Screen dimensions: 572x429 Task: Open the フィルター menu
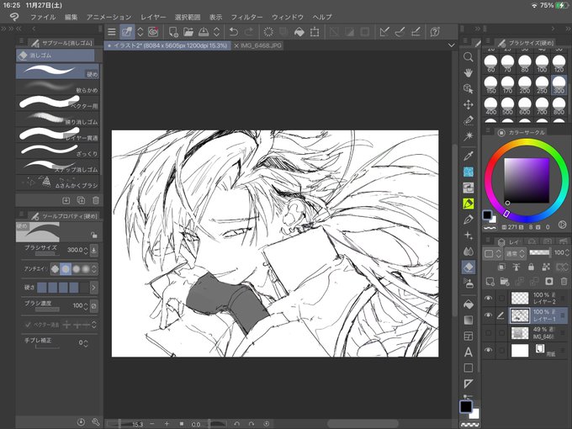click(246, 17)
